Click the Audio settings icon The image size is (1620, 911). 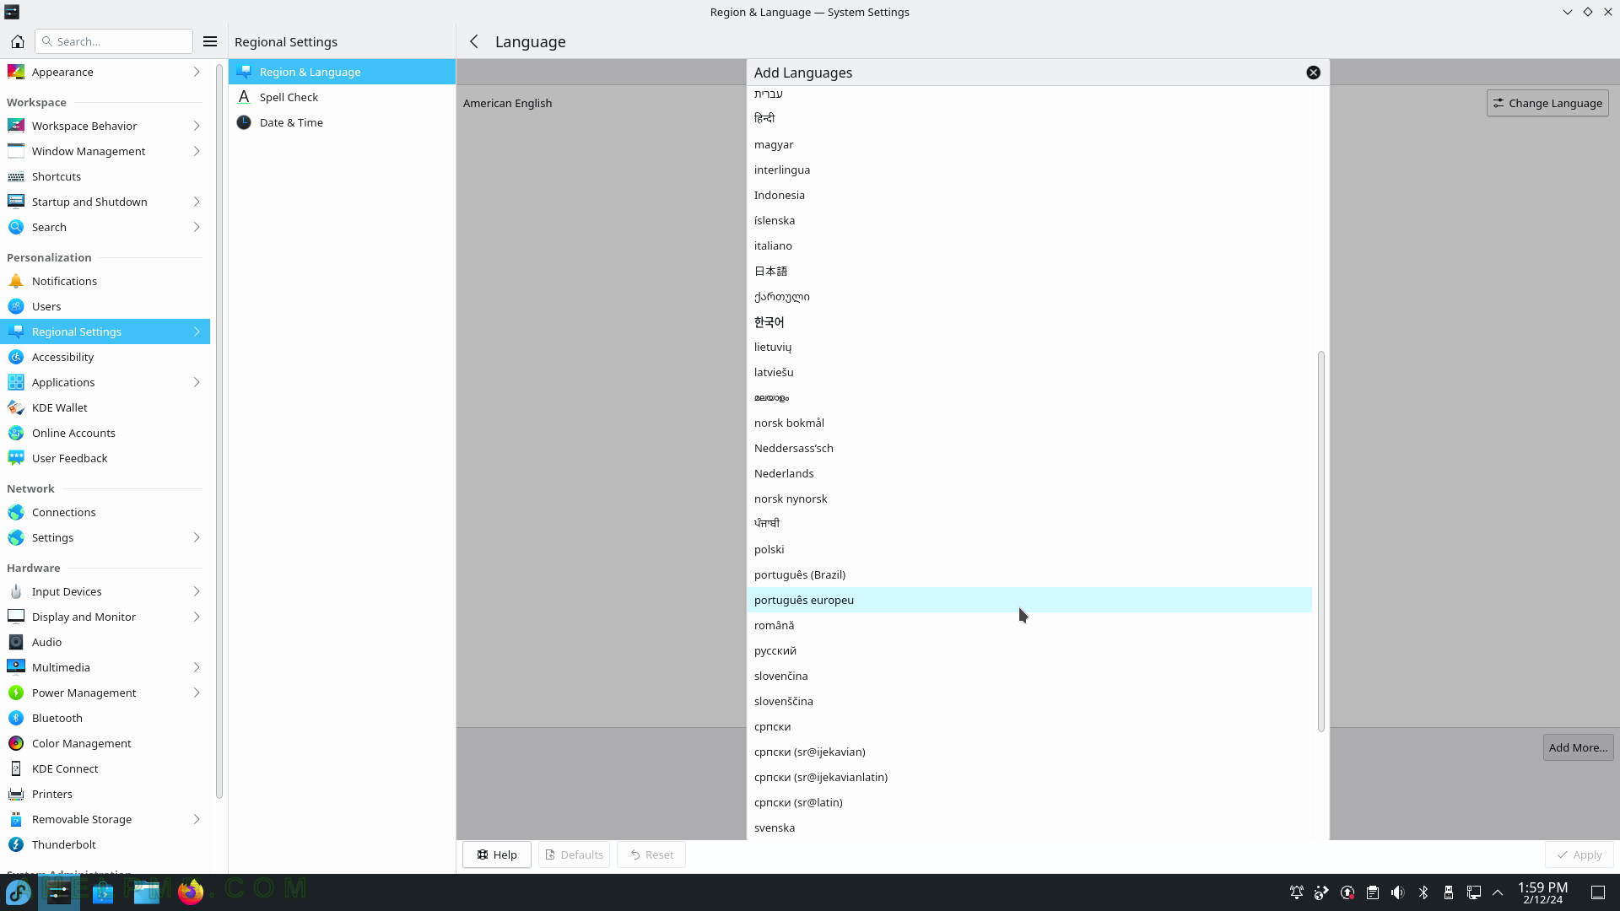(x=16, y=642)
